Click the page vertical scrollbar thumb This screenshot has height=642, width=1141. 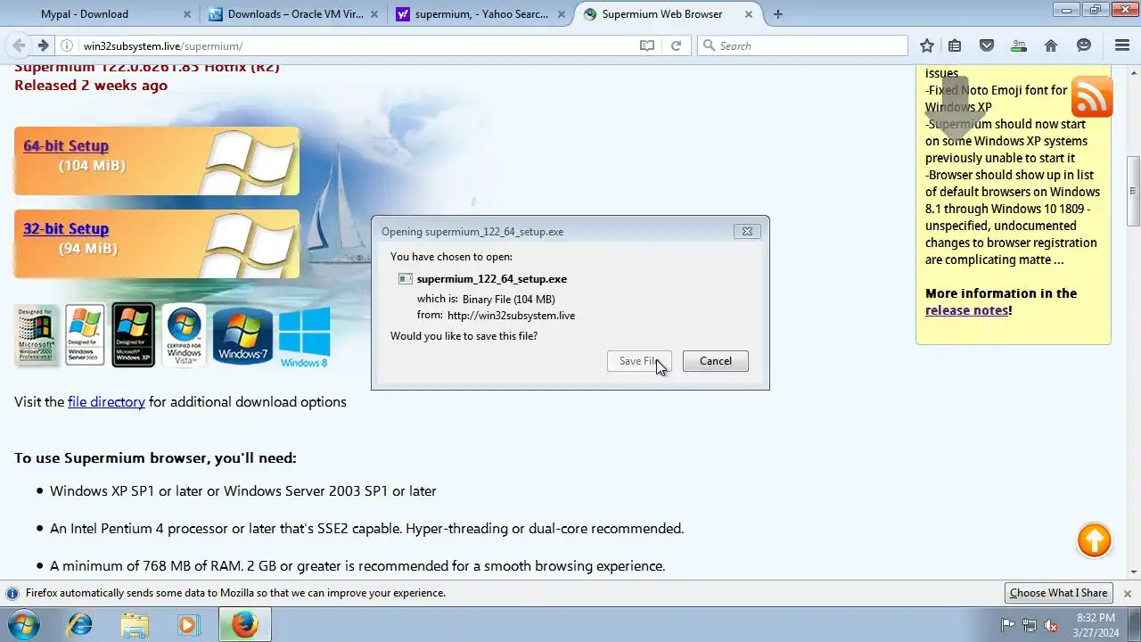coord(1134,191)
